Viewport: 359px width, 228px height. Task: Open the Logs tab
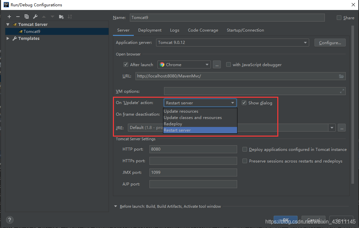[x=174, y=30]
